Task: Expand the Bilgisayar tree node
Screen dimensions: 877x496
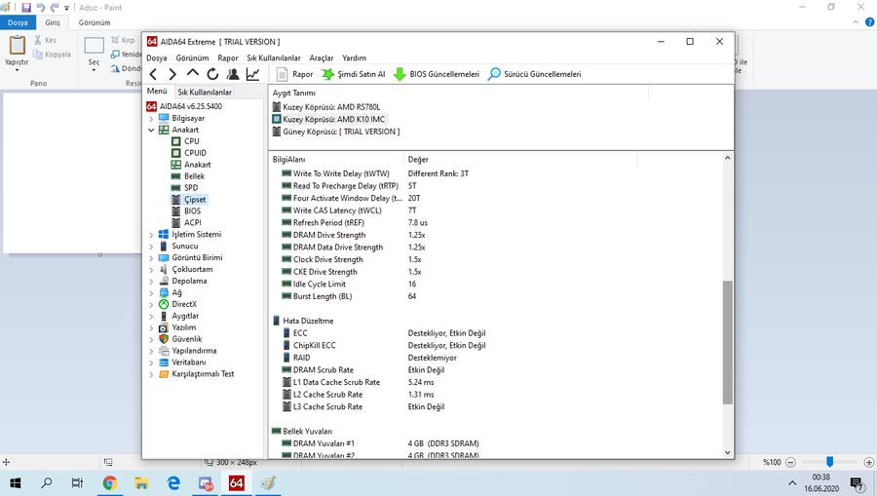Action: (x=151, y=119)
